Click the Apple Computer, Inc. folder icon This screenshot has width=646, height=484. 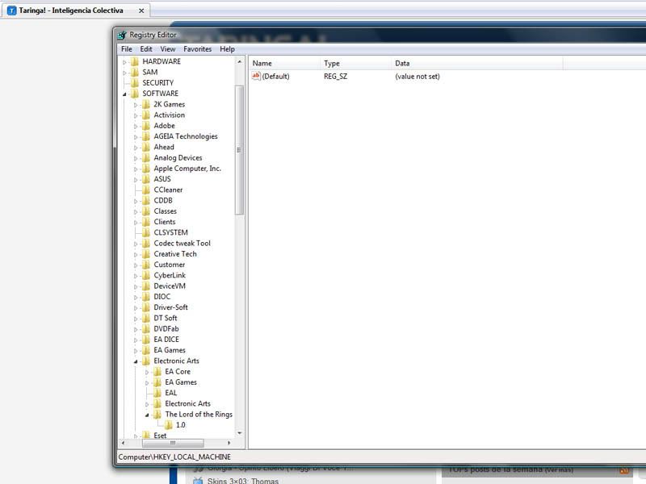point(146,169)
